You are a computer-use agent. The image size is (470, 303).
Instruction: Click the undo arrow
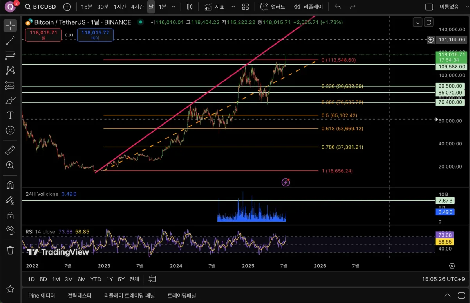338,7
